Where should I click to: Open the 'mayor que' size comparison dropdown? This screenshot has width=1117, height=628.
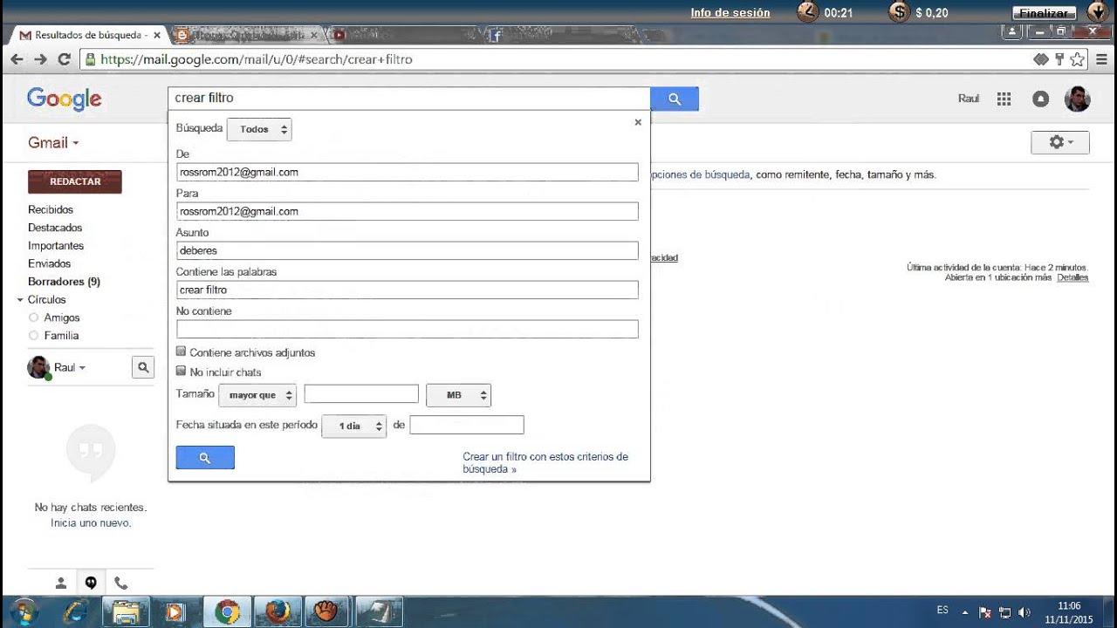[257, 395]
